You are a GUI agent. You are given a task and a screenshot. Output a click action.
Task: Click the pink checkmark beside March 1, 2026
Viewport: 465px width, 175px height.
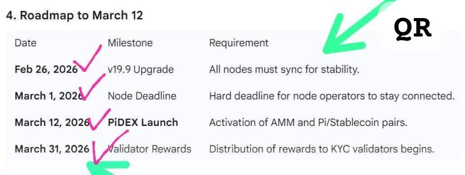click(92, 87)
